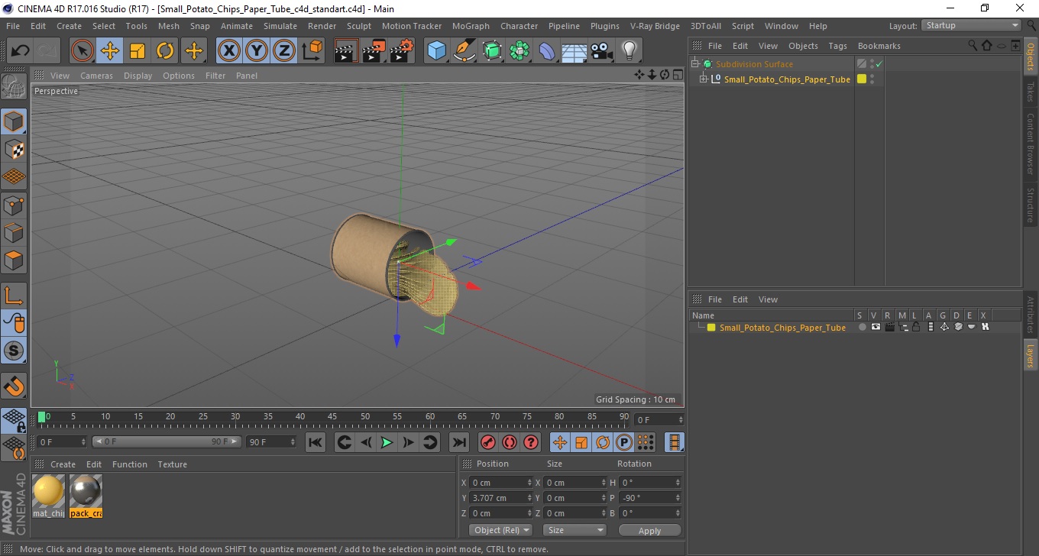Click the Bend deformer icon

[547, 51]
